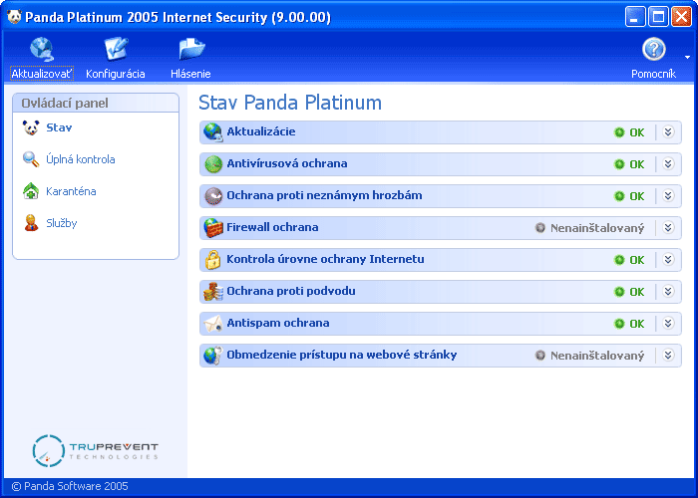The width and height of the screenshot is (698, 498).
Task: Click the OK status of Ochrana proti podvodu
Action: click(x=636, y=292)
